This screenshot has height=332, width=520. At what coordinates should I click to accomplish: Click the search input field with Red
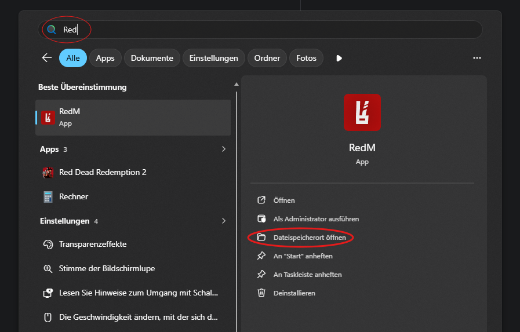click(x=260, y=30)
